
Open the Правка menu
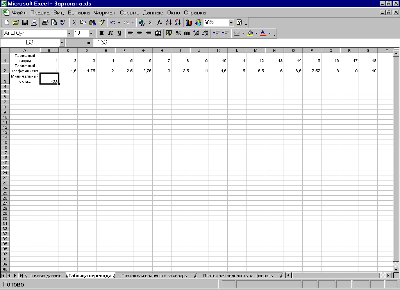[x=40, y=12]
